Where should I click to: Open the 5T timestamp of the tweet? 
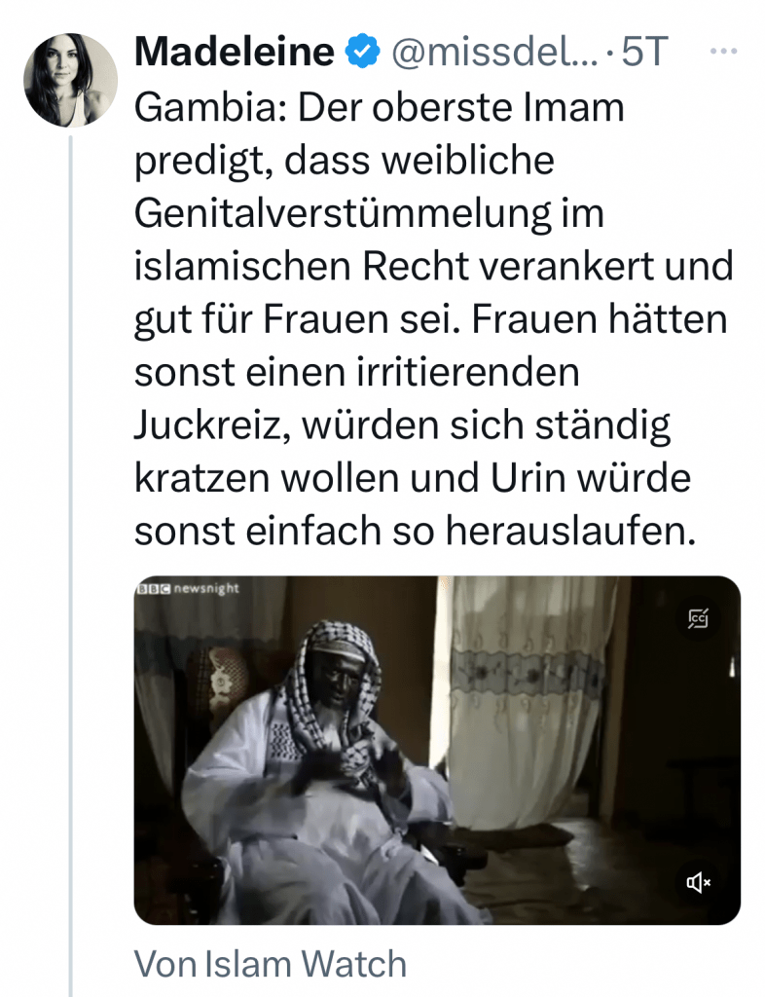(x=645, y=52)
